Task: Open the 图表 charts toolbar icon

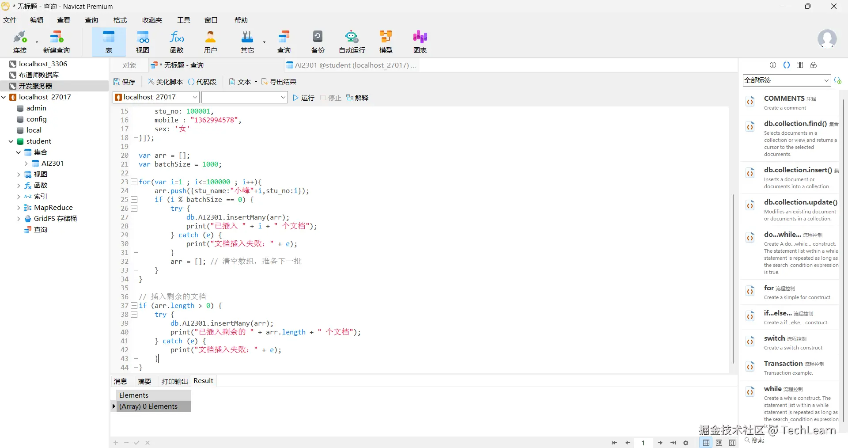Action: pos(420,42)
